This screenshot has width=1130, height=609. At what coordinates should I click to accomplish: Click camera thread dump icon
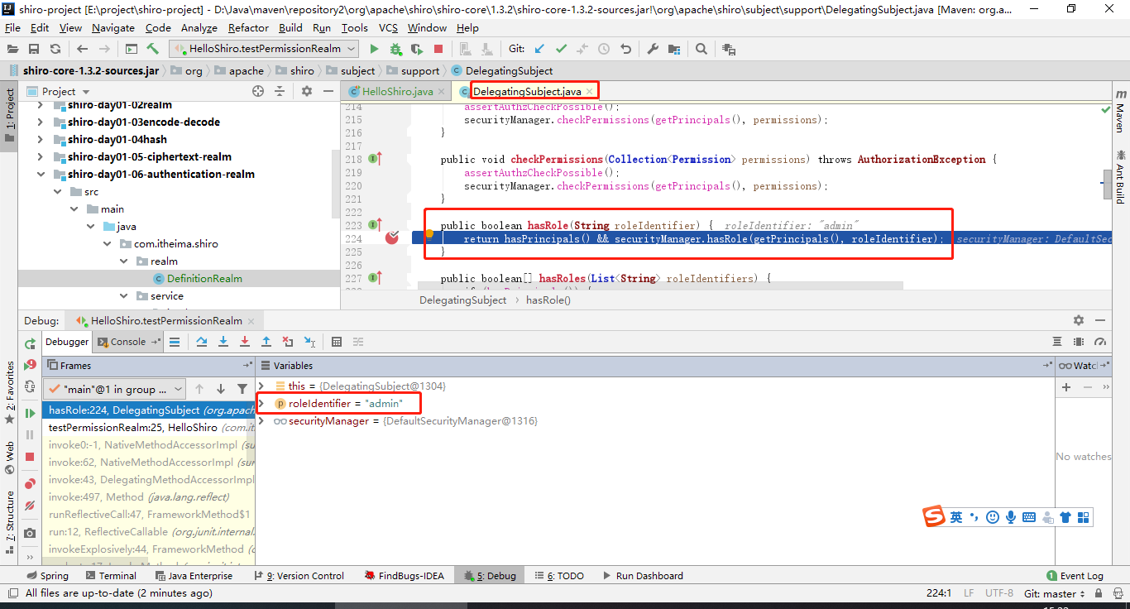pyautogui.click(x=30, y=533)
